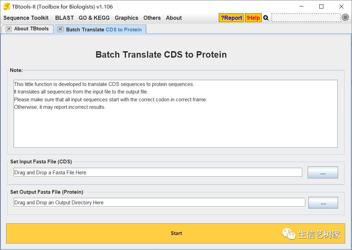Open the GO & KEGG menu

[x=94, y=18]
